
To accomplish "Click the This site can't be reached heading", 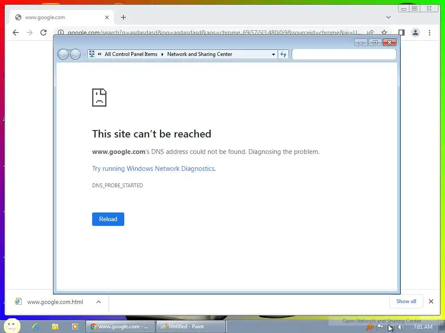I will [152, 134].
